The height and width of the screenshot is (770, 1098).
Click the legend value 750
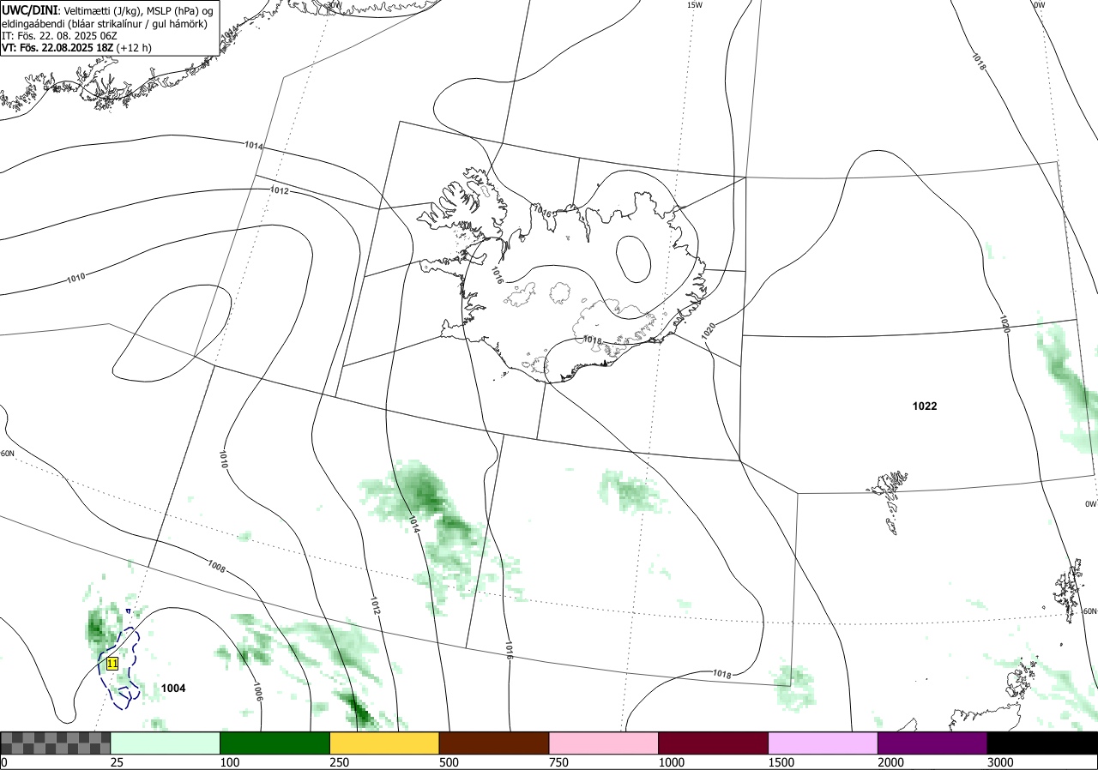click(x=558, y=762)
